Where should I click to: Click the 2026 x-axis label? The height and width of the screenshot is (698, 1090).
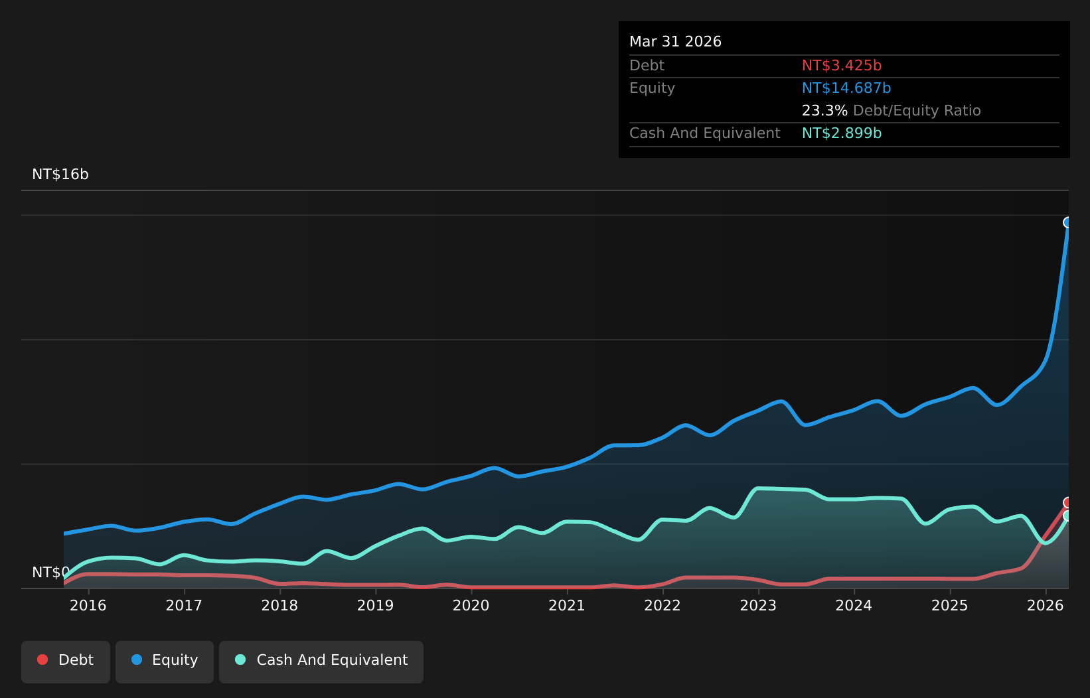pyautogui.click(x=1046, y=605)
